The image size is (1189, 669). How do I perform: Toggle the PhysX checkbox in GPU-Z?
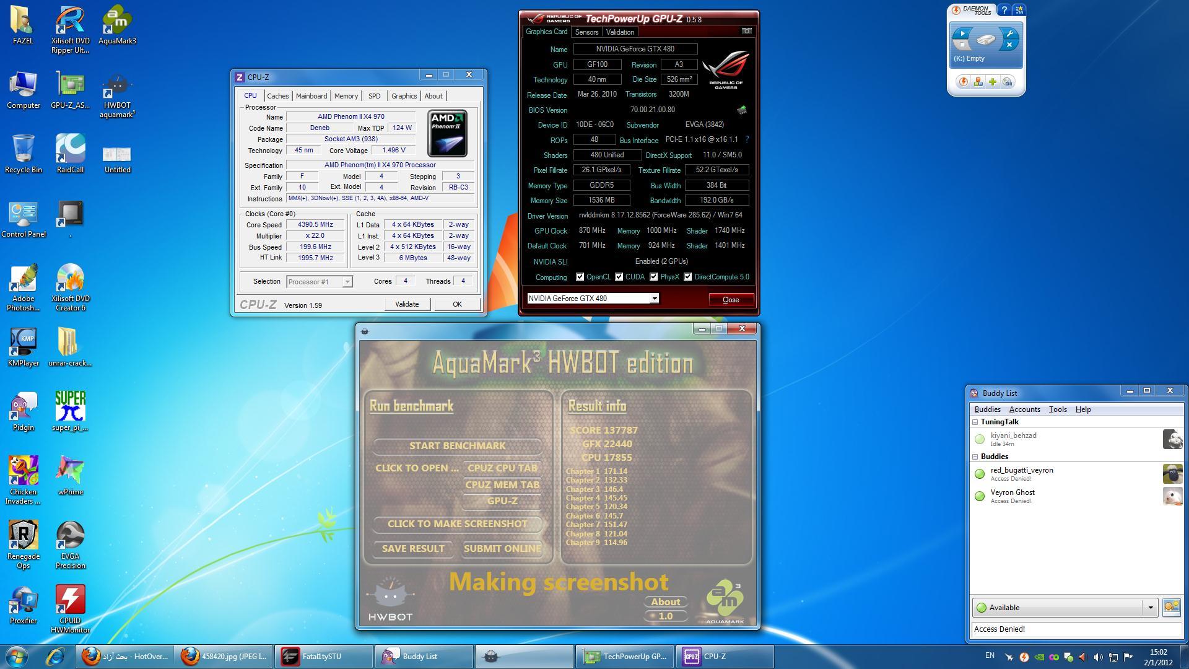point(653,277)
